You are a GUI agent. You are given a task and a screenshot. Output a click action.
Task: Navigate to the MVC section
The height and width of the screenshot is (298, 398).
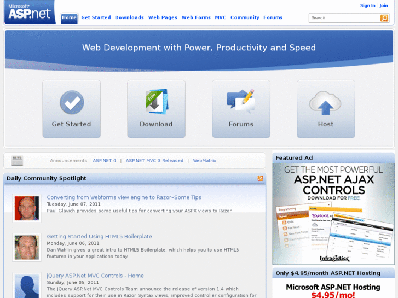pyautogui.click(x=220, y=17)
